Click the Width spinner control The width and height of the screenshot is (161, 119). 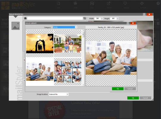point(102,18)
